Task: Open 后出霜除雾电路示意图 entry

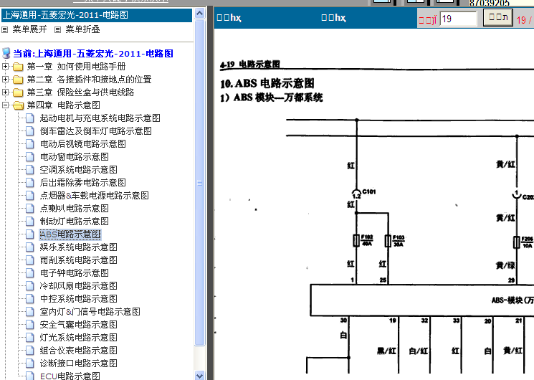Action: coord(82,183)
